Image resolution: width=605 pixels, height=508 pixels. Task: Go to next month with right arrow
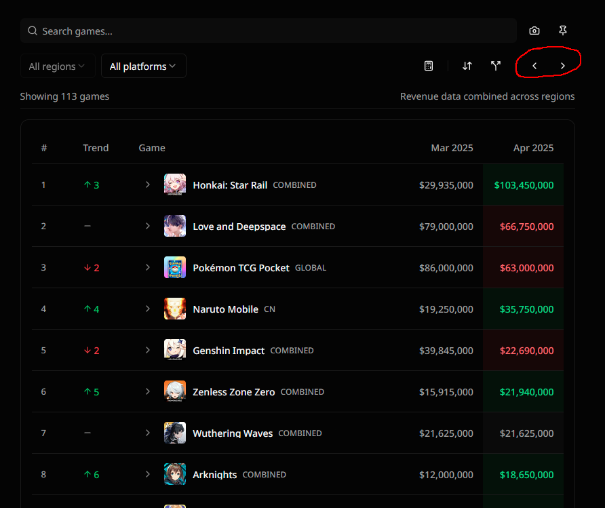(562, 66)
